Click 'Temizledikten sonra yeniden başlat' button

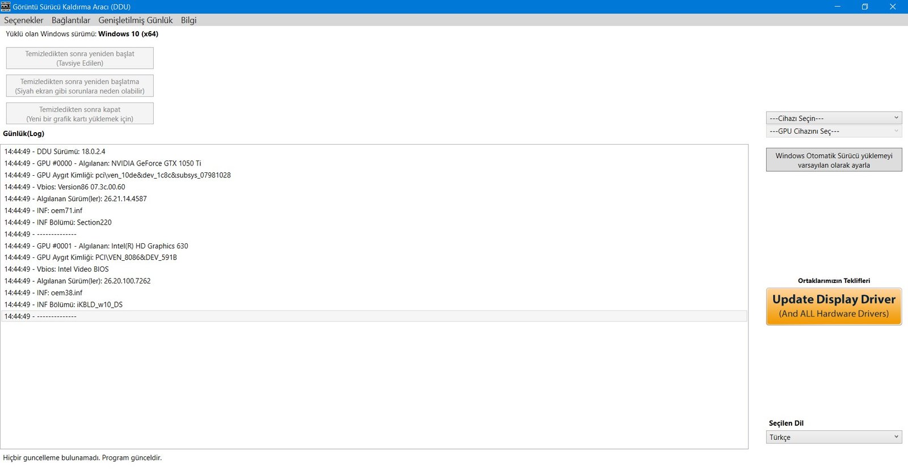click(x=80, y=58)
